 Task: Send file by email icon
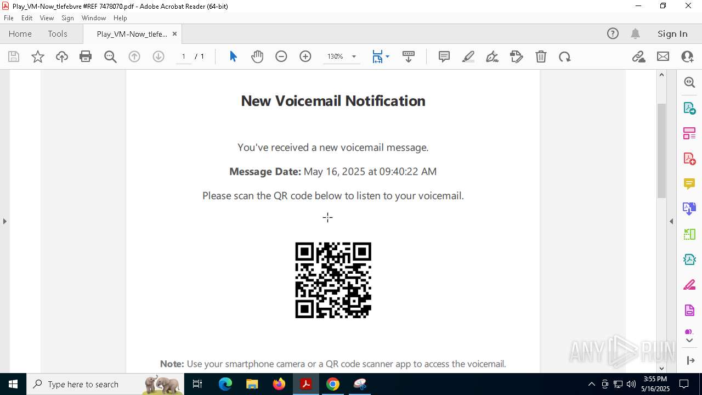[x=663, y=57]
